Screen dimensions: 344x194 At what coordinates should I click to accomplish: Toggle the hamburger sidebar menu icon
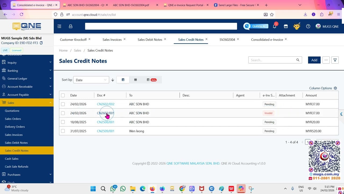click(x=59, y=26)
